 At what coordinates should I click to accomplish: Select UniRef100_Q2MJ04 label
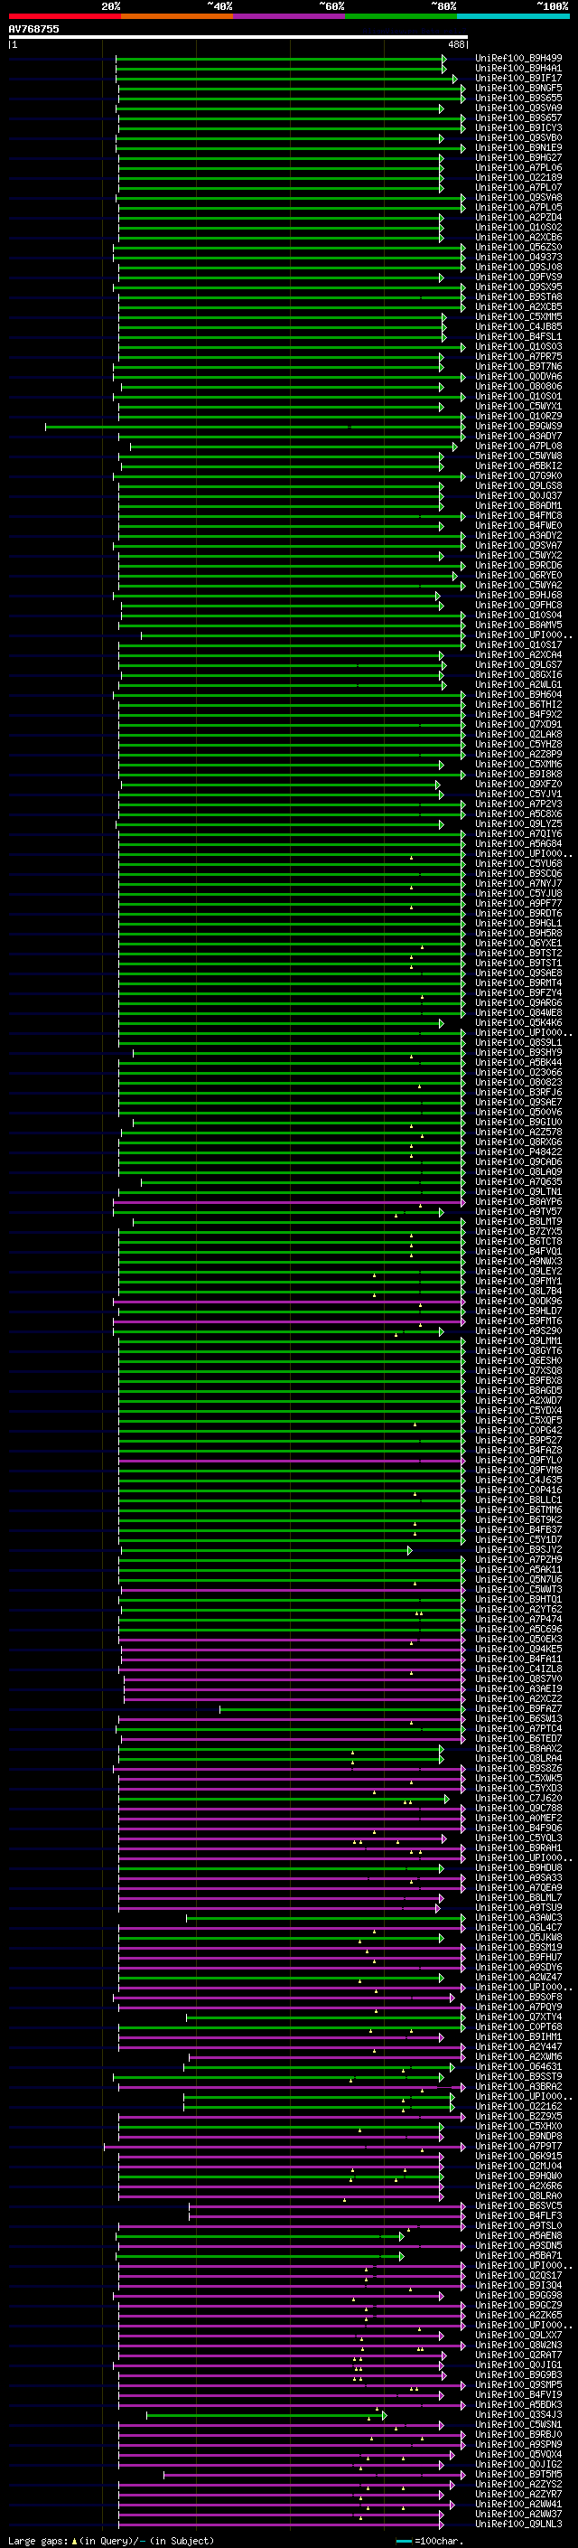[x=518, y=2165]
